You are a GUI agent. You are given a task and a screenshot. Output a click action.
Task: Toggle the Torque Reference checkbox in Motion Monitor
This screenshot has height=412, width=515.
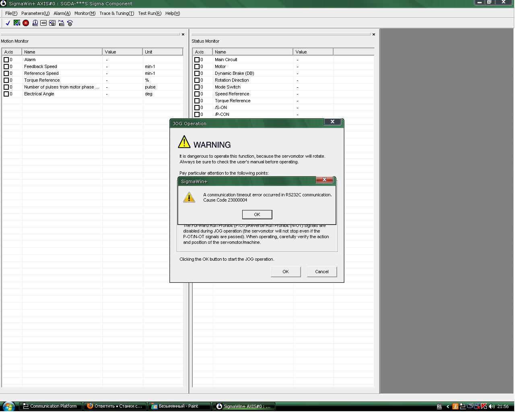tap(6, 80)
